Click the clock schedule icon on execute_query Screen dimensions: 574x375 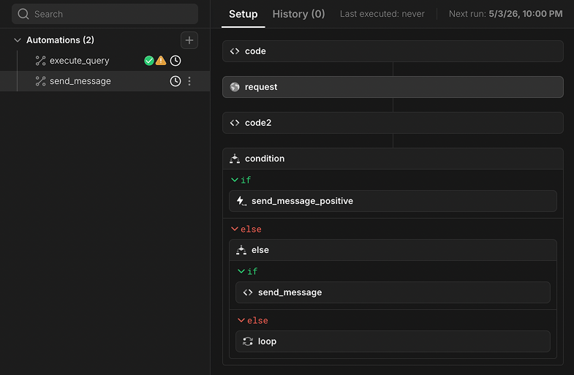[175, 61]
